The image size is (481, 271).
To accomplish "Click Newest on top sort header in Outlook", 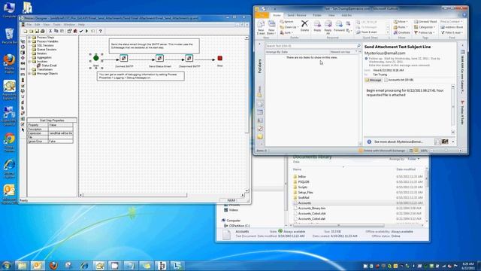I will tap(340, 52).
